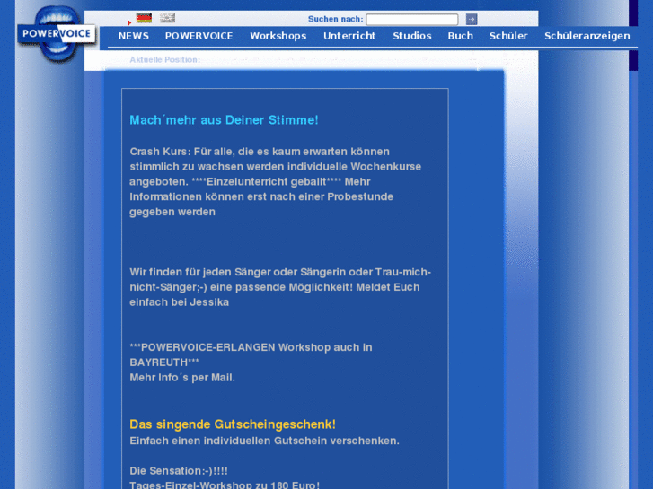Click the 'Aktuelle Position:' label
This screenshot has height=489, width=653.
165,59
